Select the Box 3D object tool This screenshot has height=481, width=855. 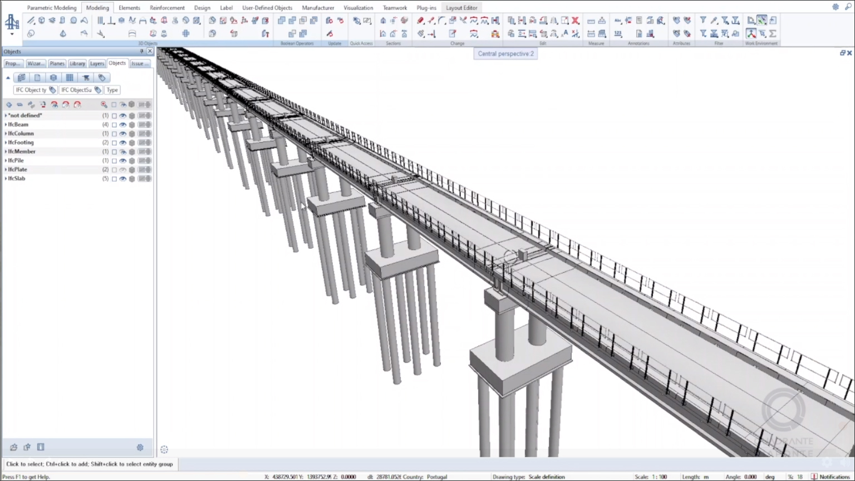pos(42,21)
